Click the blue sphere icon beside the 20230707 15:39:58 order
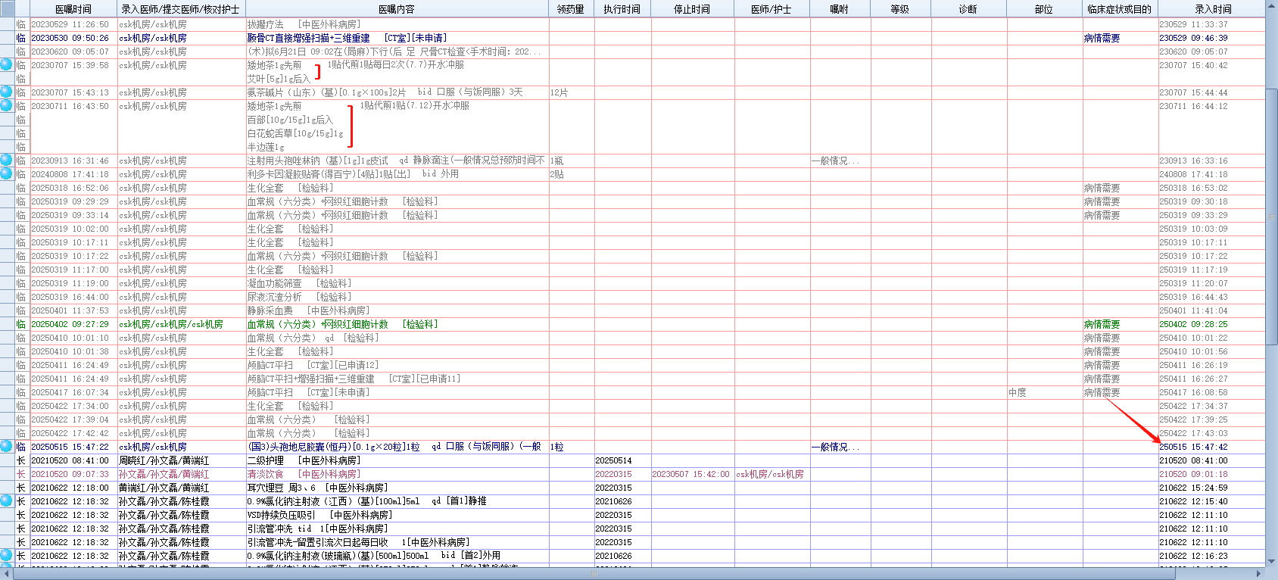Image resolution: width=1278 pixels, height=580 pixels. pyautogui.click(x=6, y=65)
